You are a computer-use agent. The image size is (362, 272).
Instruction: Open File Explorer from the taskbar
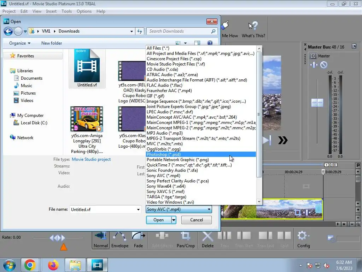[x=75, y=265]
